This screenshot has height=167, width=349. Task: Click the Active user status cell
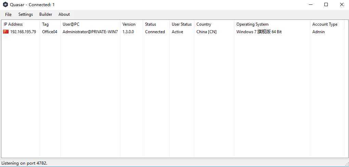pos(177,32)
